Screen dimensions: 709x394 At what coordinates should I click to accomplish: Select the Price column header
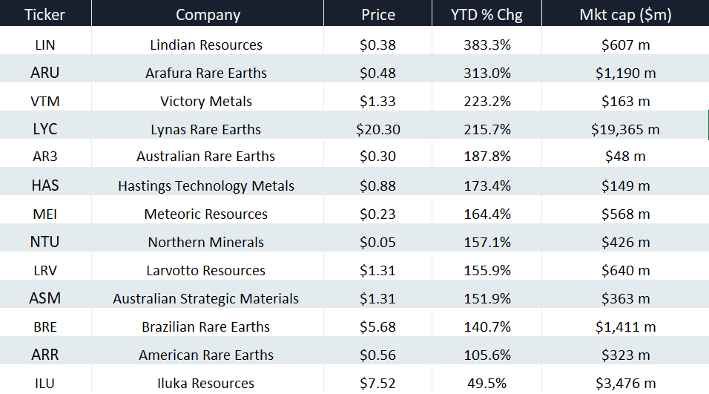pos(378,15)
